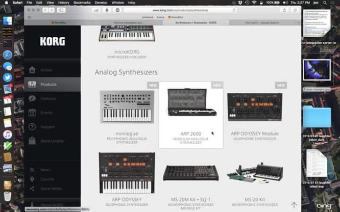The height and width of the screenshot is (212, 340).
Task: Open the File menu
Action: (29, 3)
